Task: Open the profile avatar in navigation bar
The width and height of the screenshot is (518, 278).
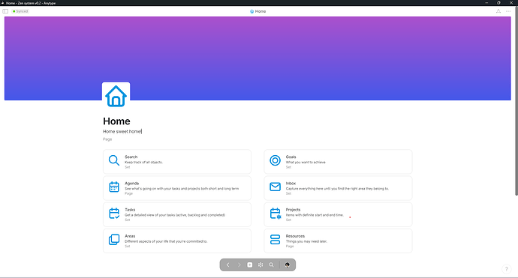Action: pos(287,265)
